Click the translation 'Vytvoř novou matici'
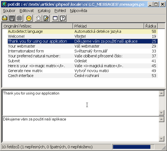 pos(92,71)
